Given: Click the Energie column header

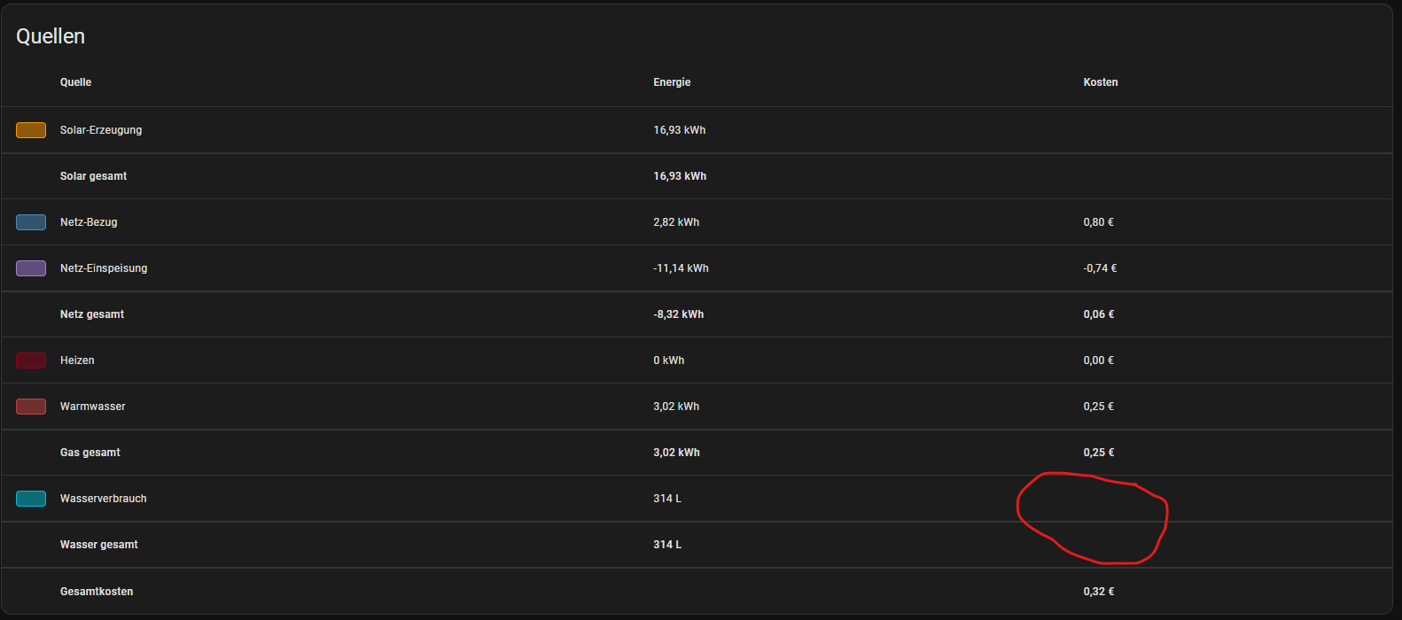Looking at the screenshot, I should point(672,82).
